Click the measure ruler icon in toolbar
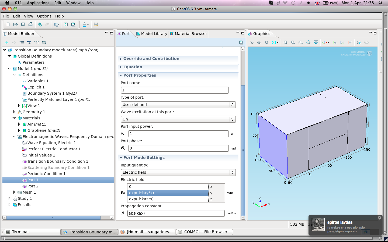Image resolution: width=388 pixels, height=242 pixels. [x=96, y=24]
